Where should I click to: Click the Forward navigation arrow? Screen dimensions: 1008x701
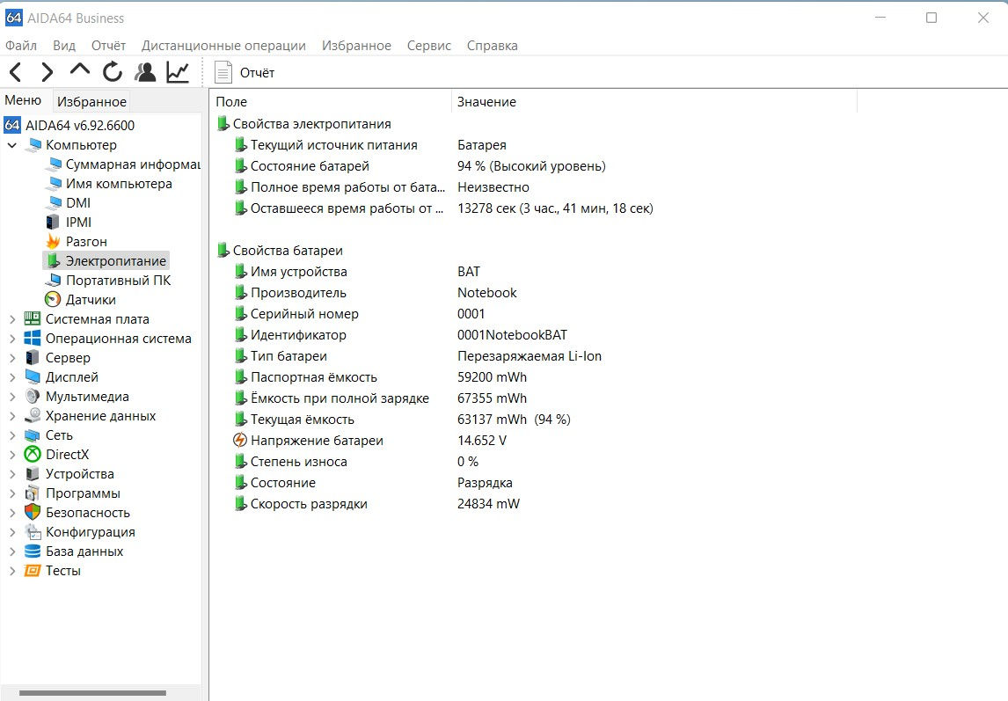pos(47,72)
